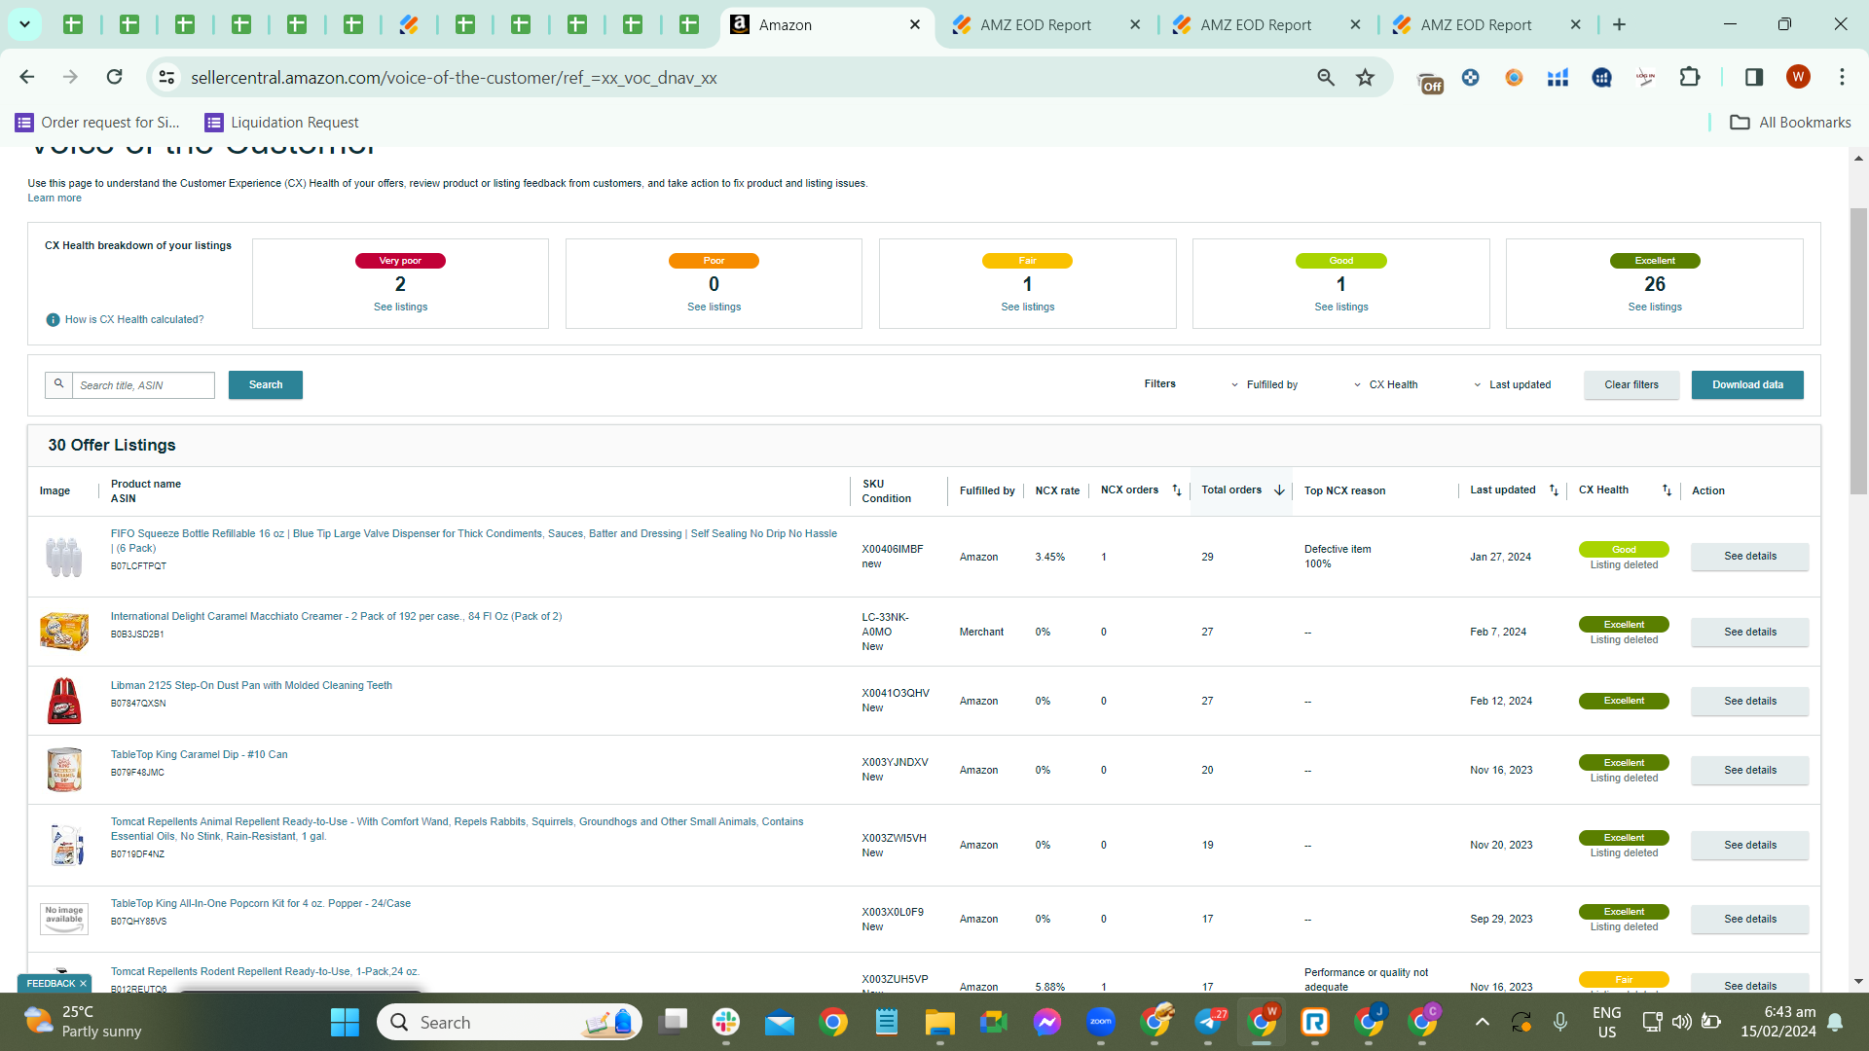Image resolution: width=1869 pixels, height=1051 pixels.
Task: Click the FIFO Squeeze Bottle thumbnail
Action: click(64, 557)
